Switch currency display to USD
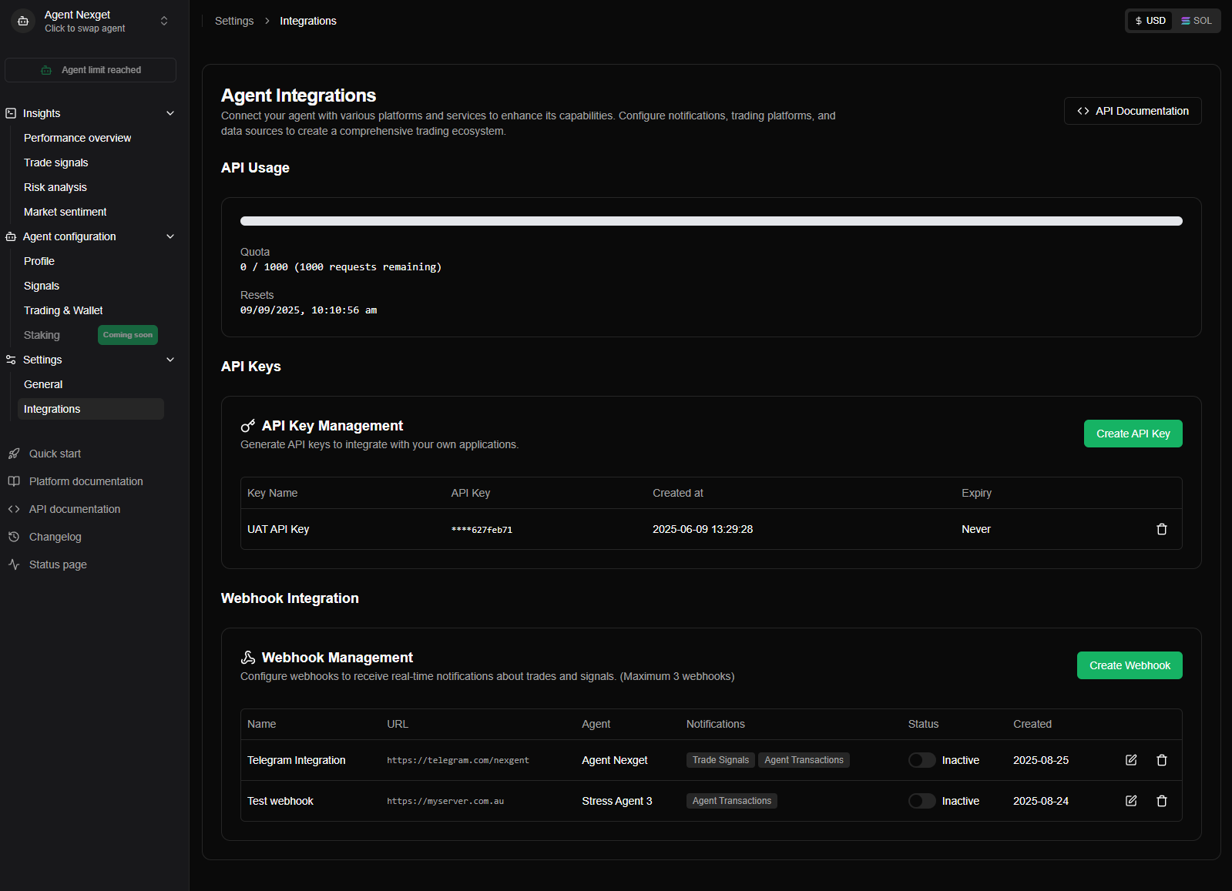This screenshot has height=891, width=1232. [1150, 21]
